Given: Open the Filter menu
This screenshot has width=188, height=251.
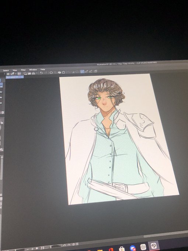Looking at the screenshot, I should pos(23,70).
